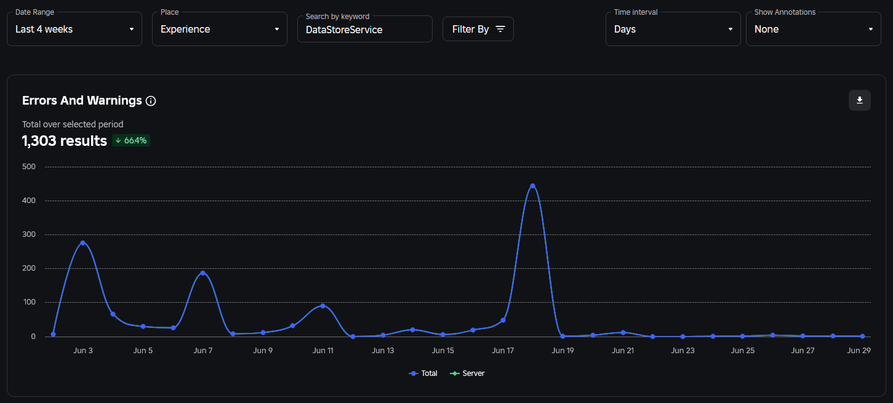Click the 500 y-axis label
The image size is (893, 403).
29,167
